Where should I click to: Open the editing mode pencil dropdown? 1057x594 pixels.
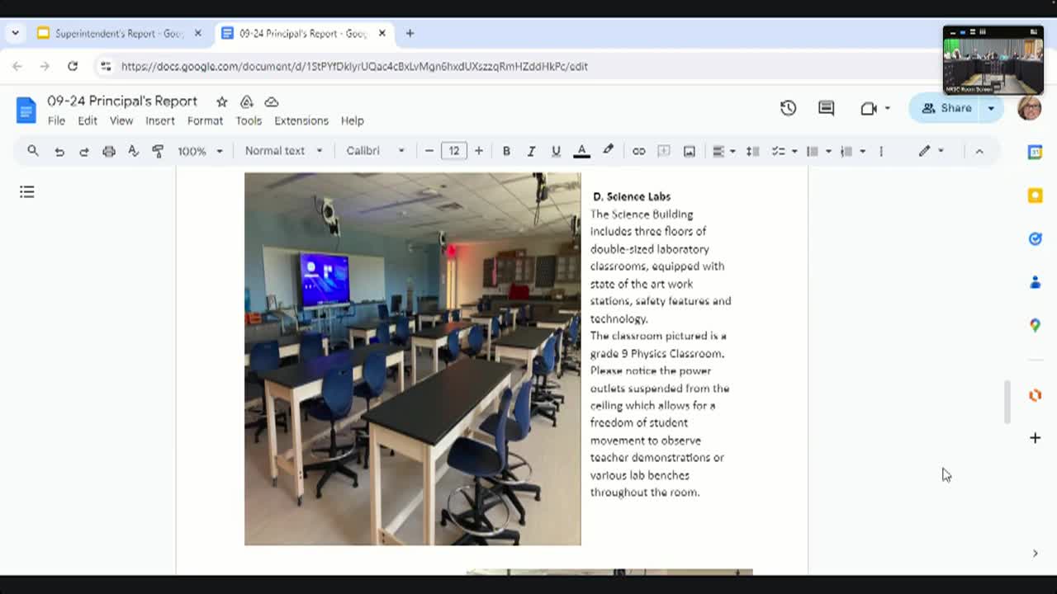(931, 151)
